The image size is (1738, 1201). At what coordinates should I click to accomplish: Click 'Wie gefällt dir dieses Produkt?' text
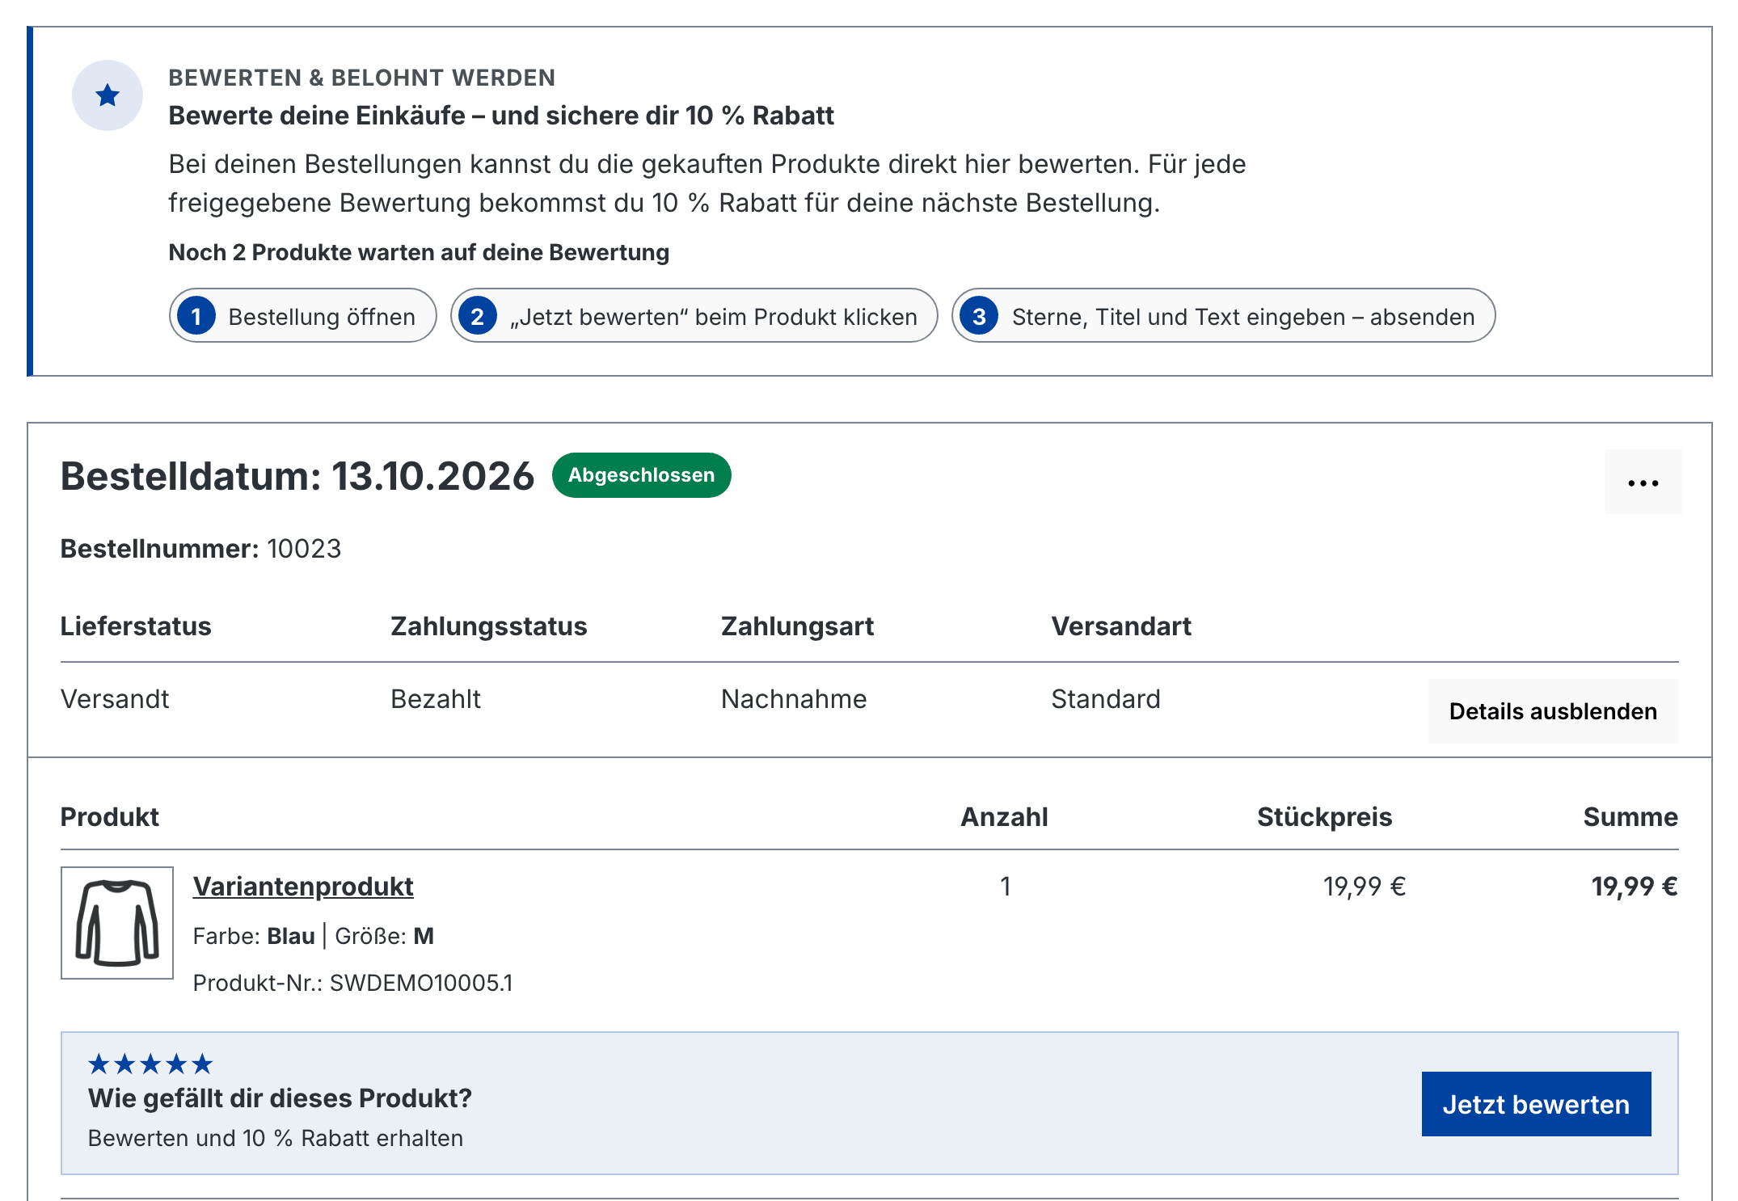click(x=280, y=1098)
